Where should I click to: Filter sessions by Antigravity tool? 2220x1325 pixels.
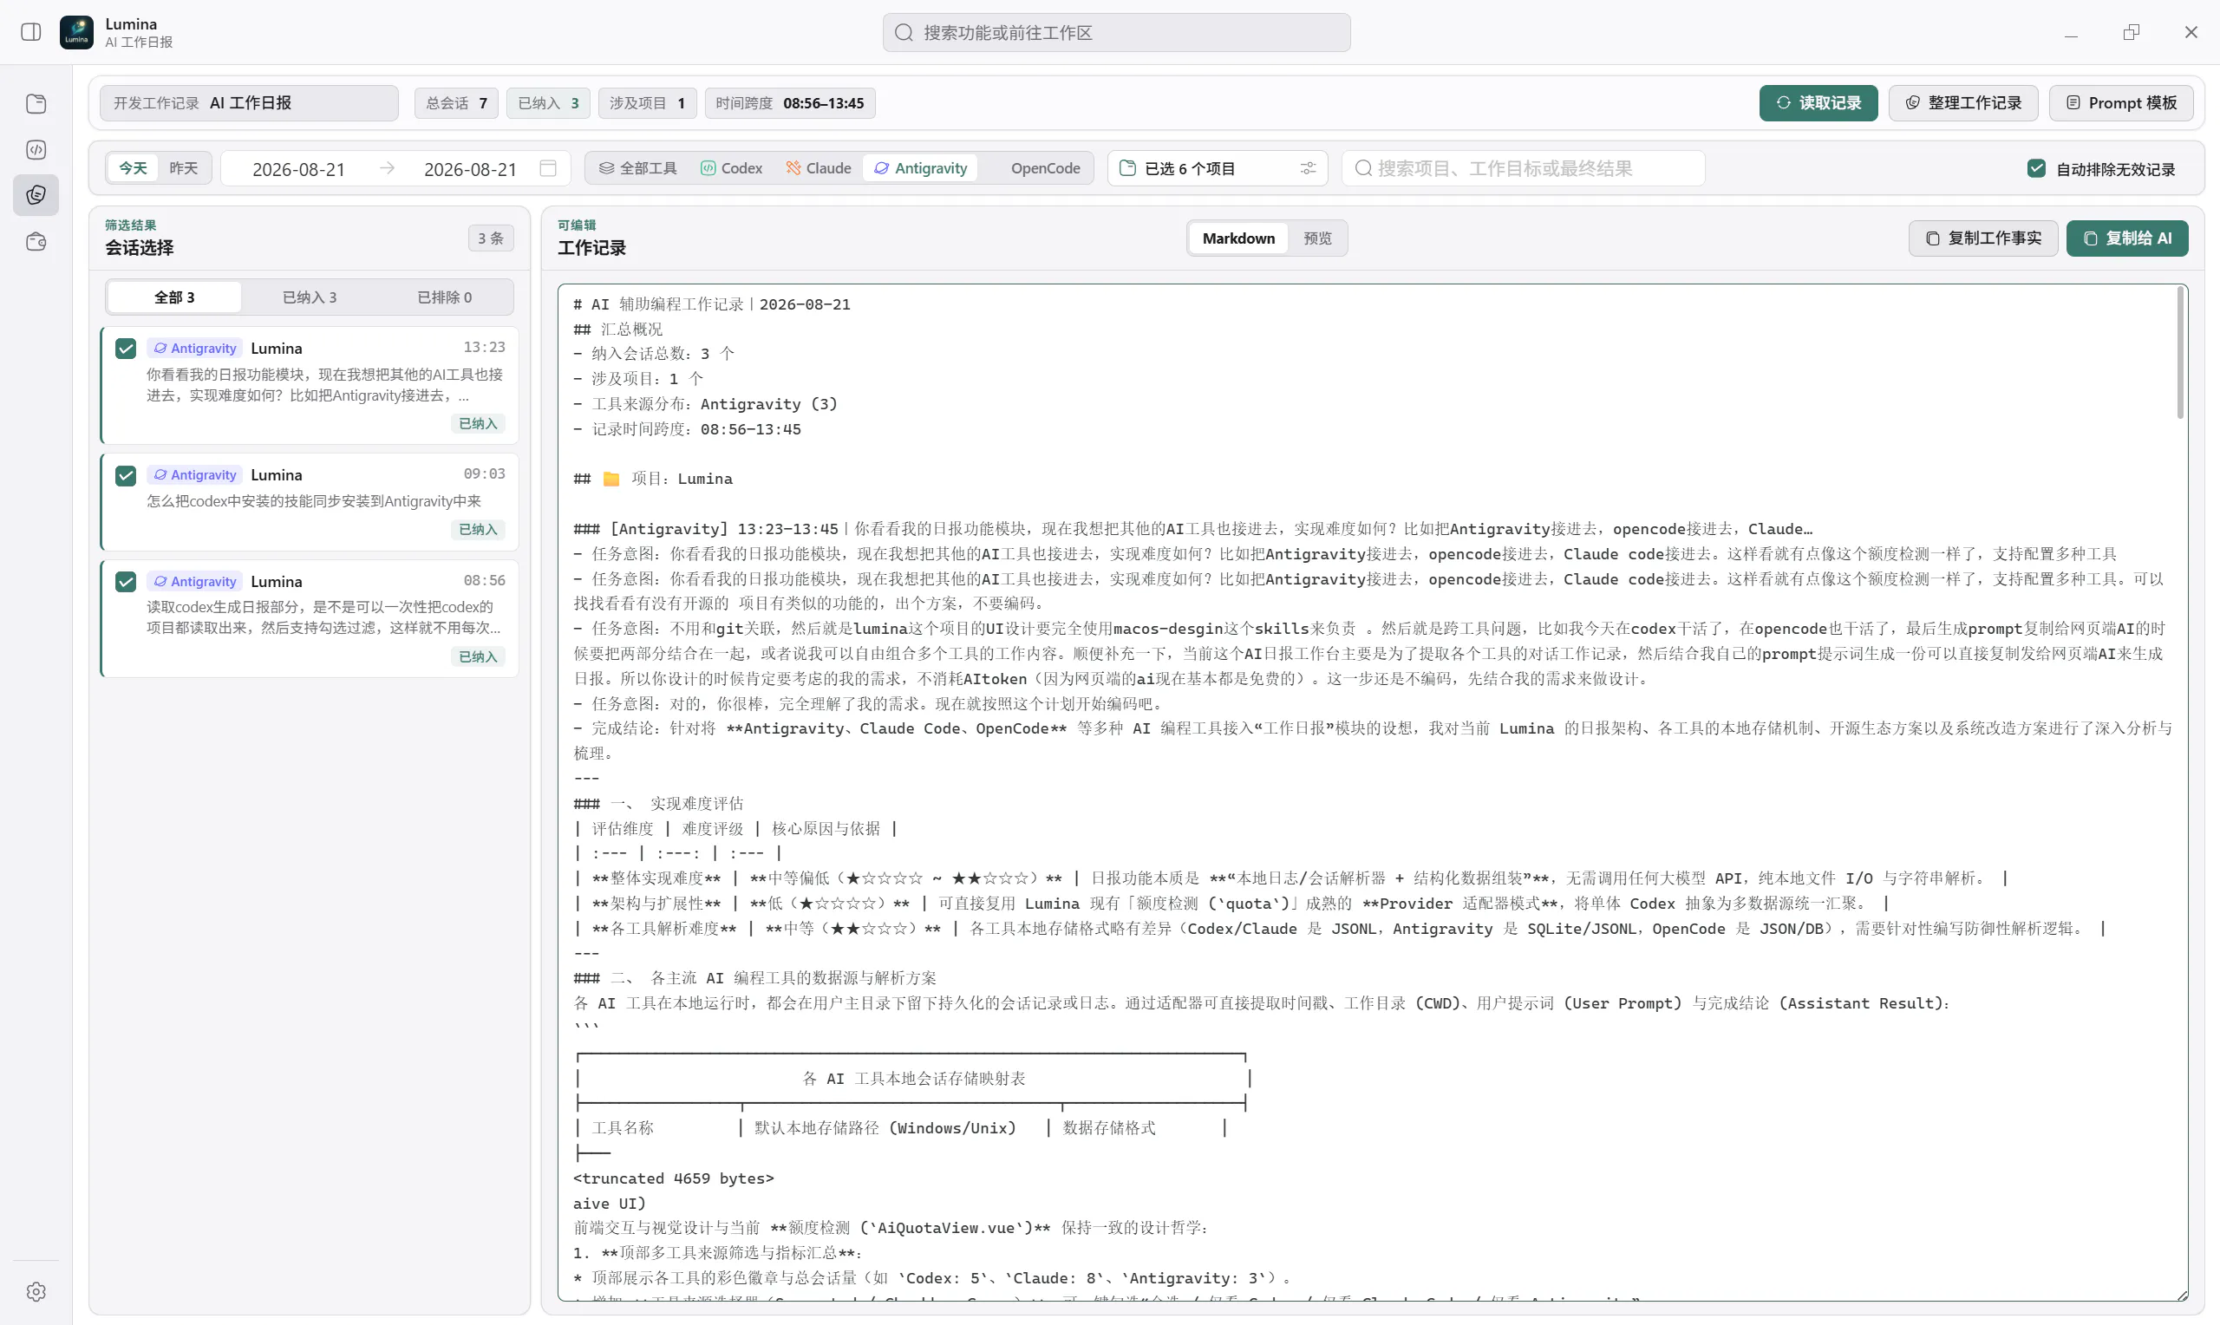point(920,168)
